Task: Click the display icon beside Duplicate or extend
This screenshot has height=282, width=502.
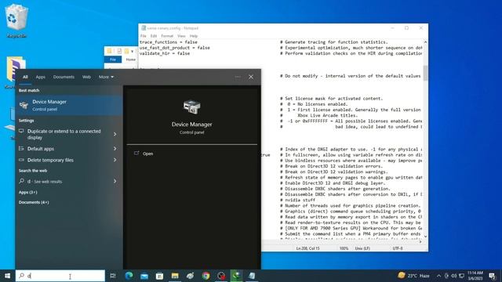Action: (21, 131)
